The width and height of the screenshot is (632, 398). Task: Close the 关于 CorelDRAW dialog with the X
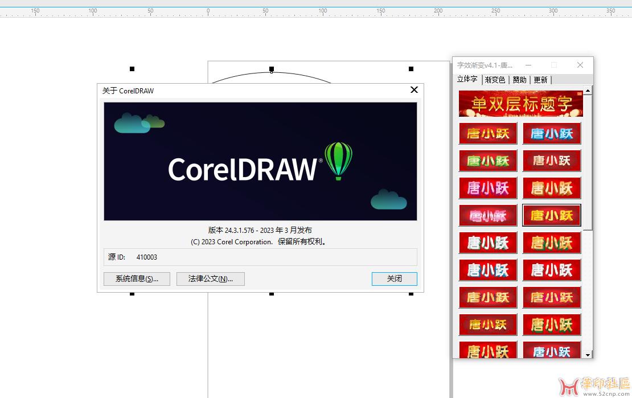click(x=414, y=90)
